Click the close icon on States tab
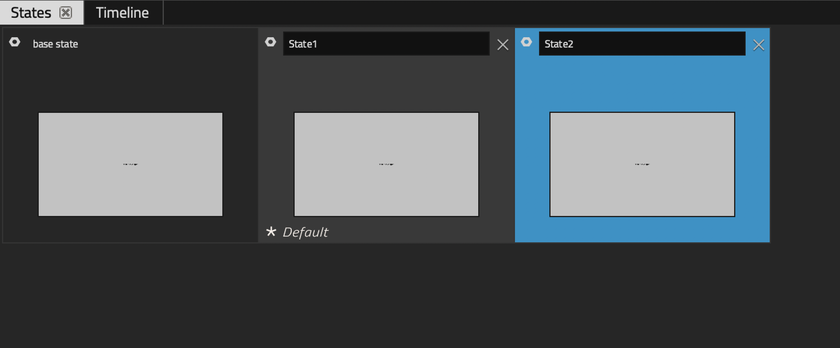The width and height of the screenshot is (840, 348). click(x=65, y=13)
